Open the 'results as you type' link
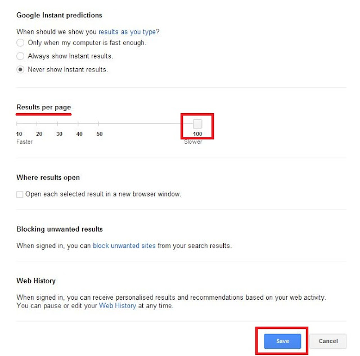Image resolution: width=360 pixels, height=356 pixels. pyautogui.click(x=127, y=32)
